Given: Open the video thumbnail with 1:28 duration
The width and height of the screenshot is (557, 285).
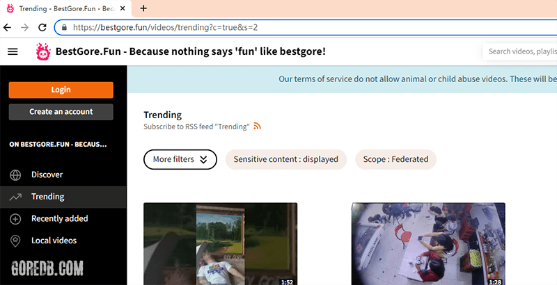Looking at the screenshot, I should [428, 244].
